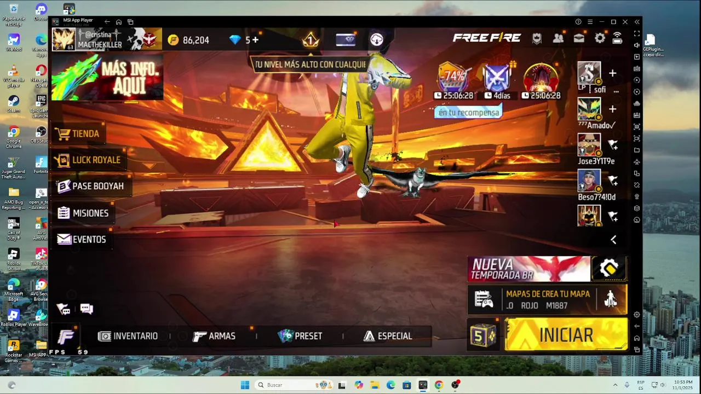Open the PASE BOOYAH menu
This screenshot has width=701, height=394.
(x=91, y=186)
